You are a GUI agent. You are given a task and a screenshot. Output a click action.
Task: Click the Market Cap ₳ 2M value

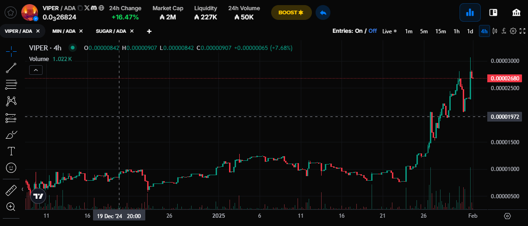pos(168,17)
